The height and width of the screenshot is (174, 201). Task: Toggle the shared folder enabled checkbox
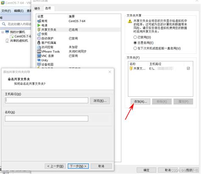[188, 68]
